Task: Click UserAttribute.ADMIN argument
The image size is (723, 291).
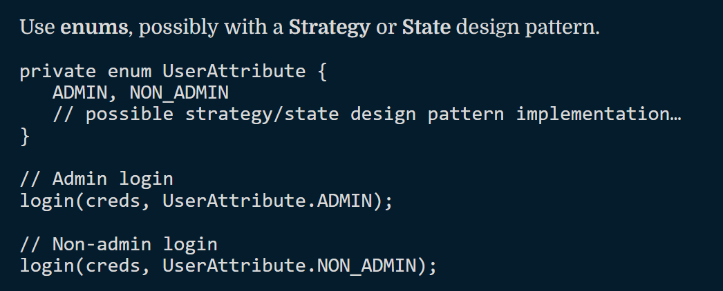Action: click(x=267, y=201)
